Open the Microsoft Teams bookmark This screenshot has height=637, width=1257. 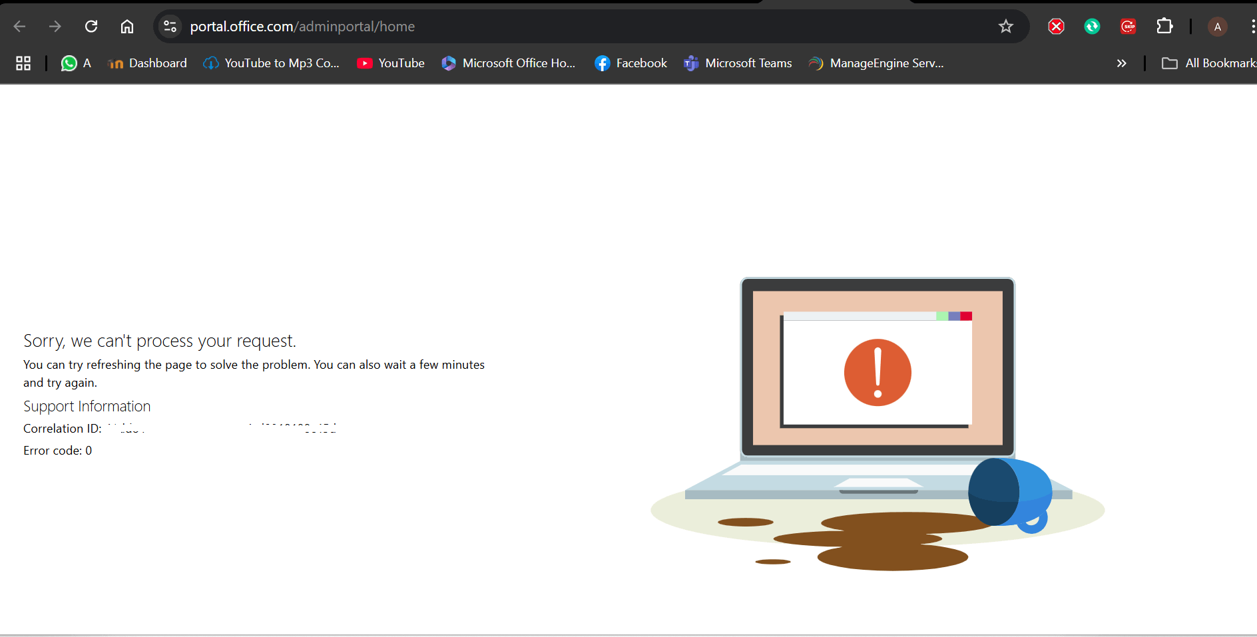[x=738, y=63]
